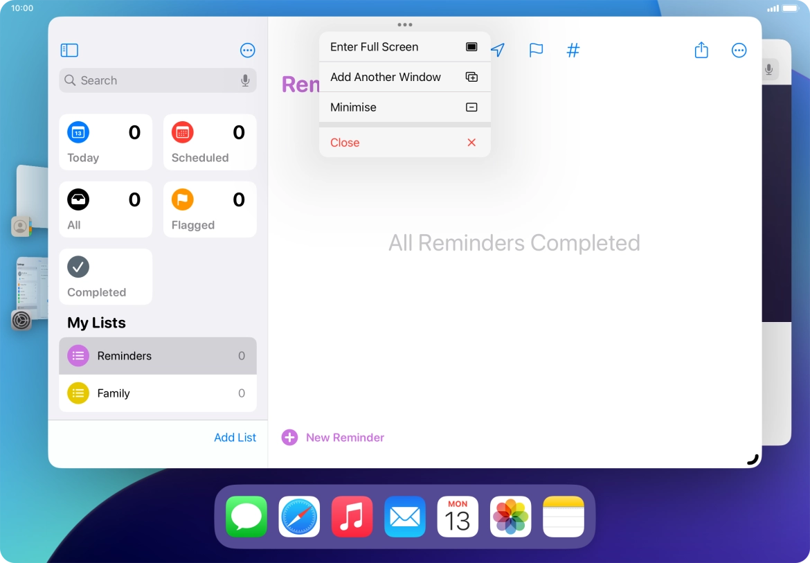Open the share button in toolbar
Viewport: 810px width, 563px height.
tap(701, 51)
